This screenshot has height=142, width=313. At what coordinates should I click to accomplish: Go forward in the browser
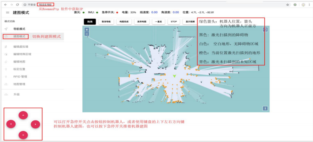(11, 4)
